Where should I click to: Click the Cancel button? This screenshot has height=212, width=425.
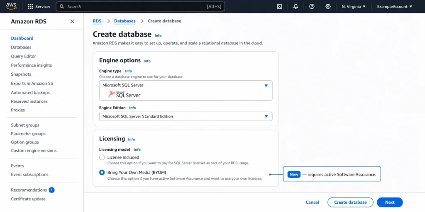(312, 202)
